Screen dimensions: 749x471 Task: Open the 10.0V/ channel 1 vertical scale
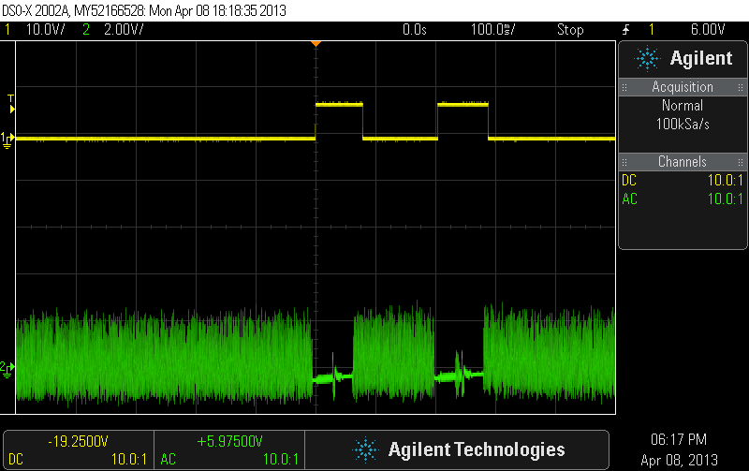tap(44, 29)
